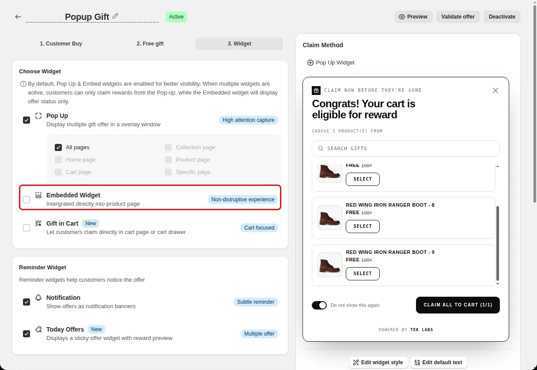
Task: Click the Non-distruptive experience tag
Action: point(243,200)
